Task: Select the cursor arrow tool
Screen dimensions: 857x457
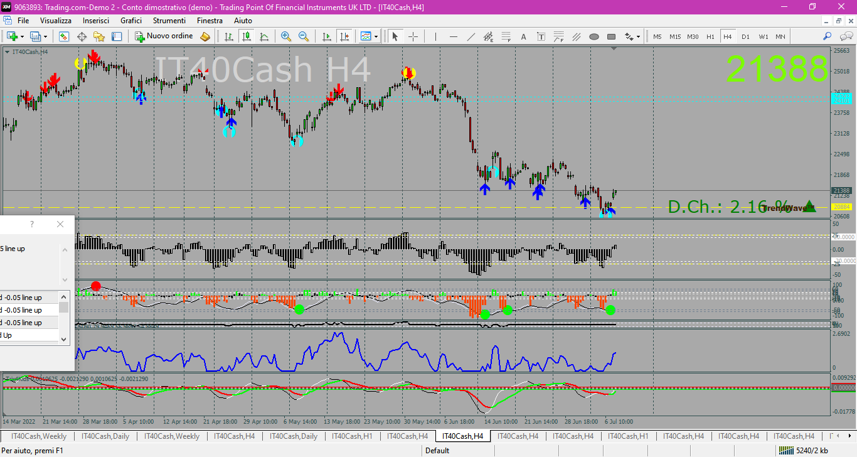Action: click(395, 36)
